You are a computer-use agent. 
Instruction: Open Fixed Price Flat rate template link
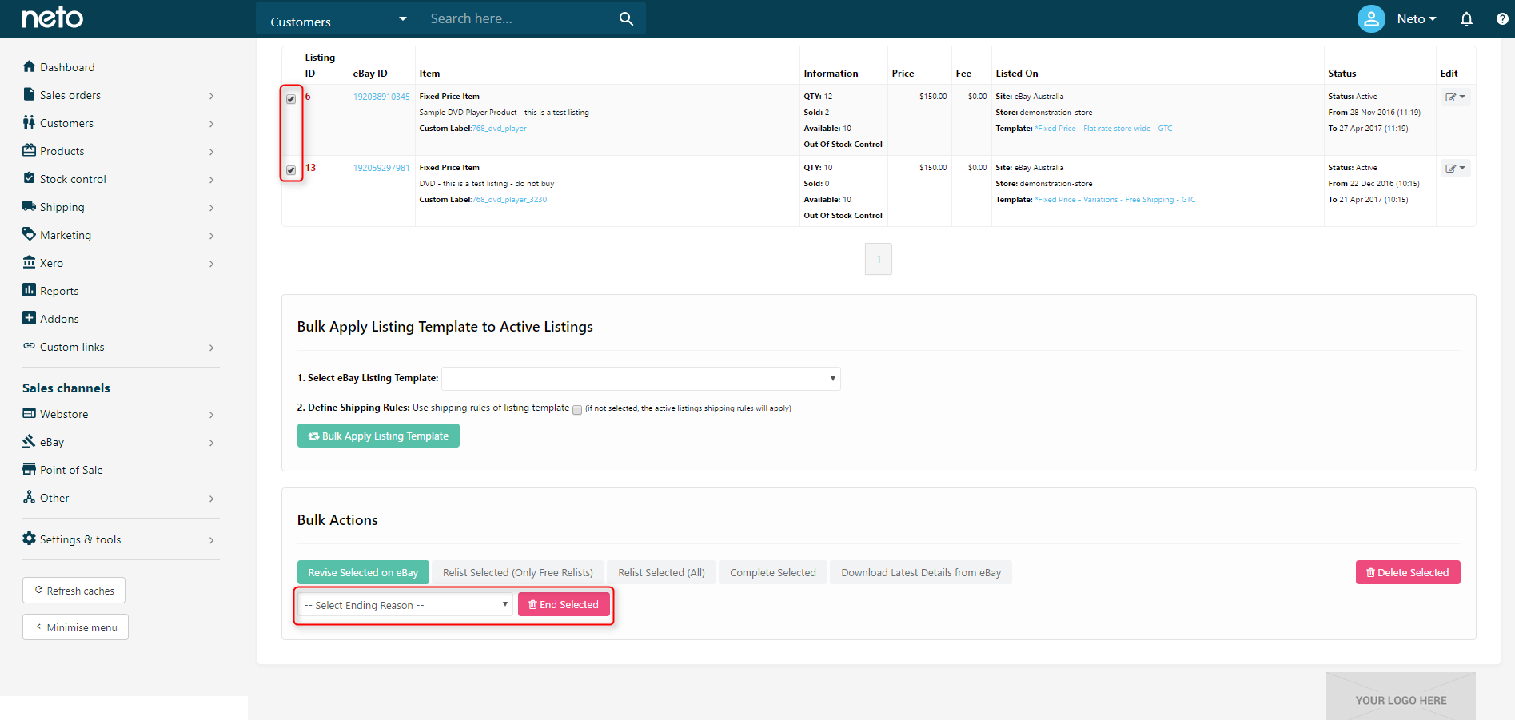(x=1104, y=129)
